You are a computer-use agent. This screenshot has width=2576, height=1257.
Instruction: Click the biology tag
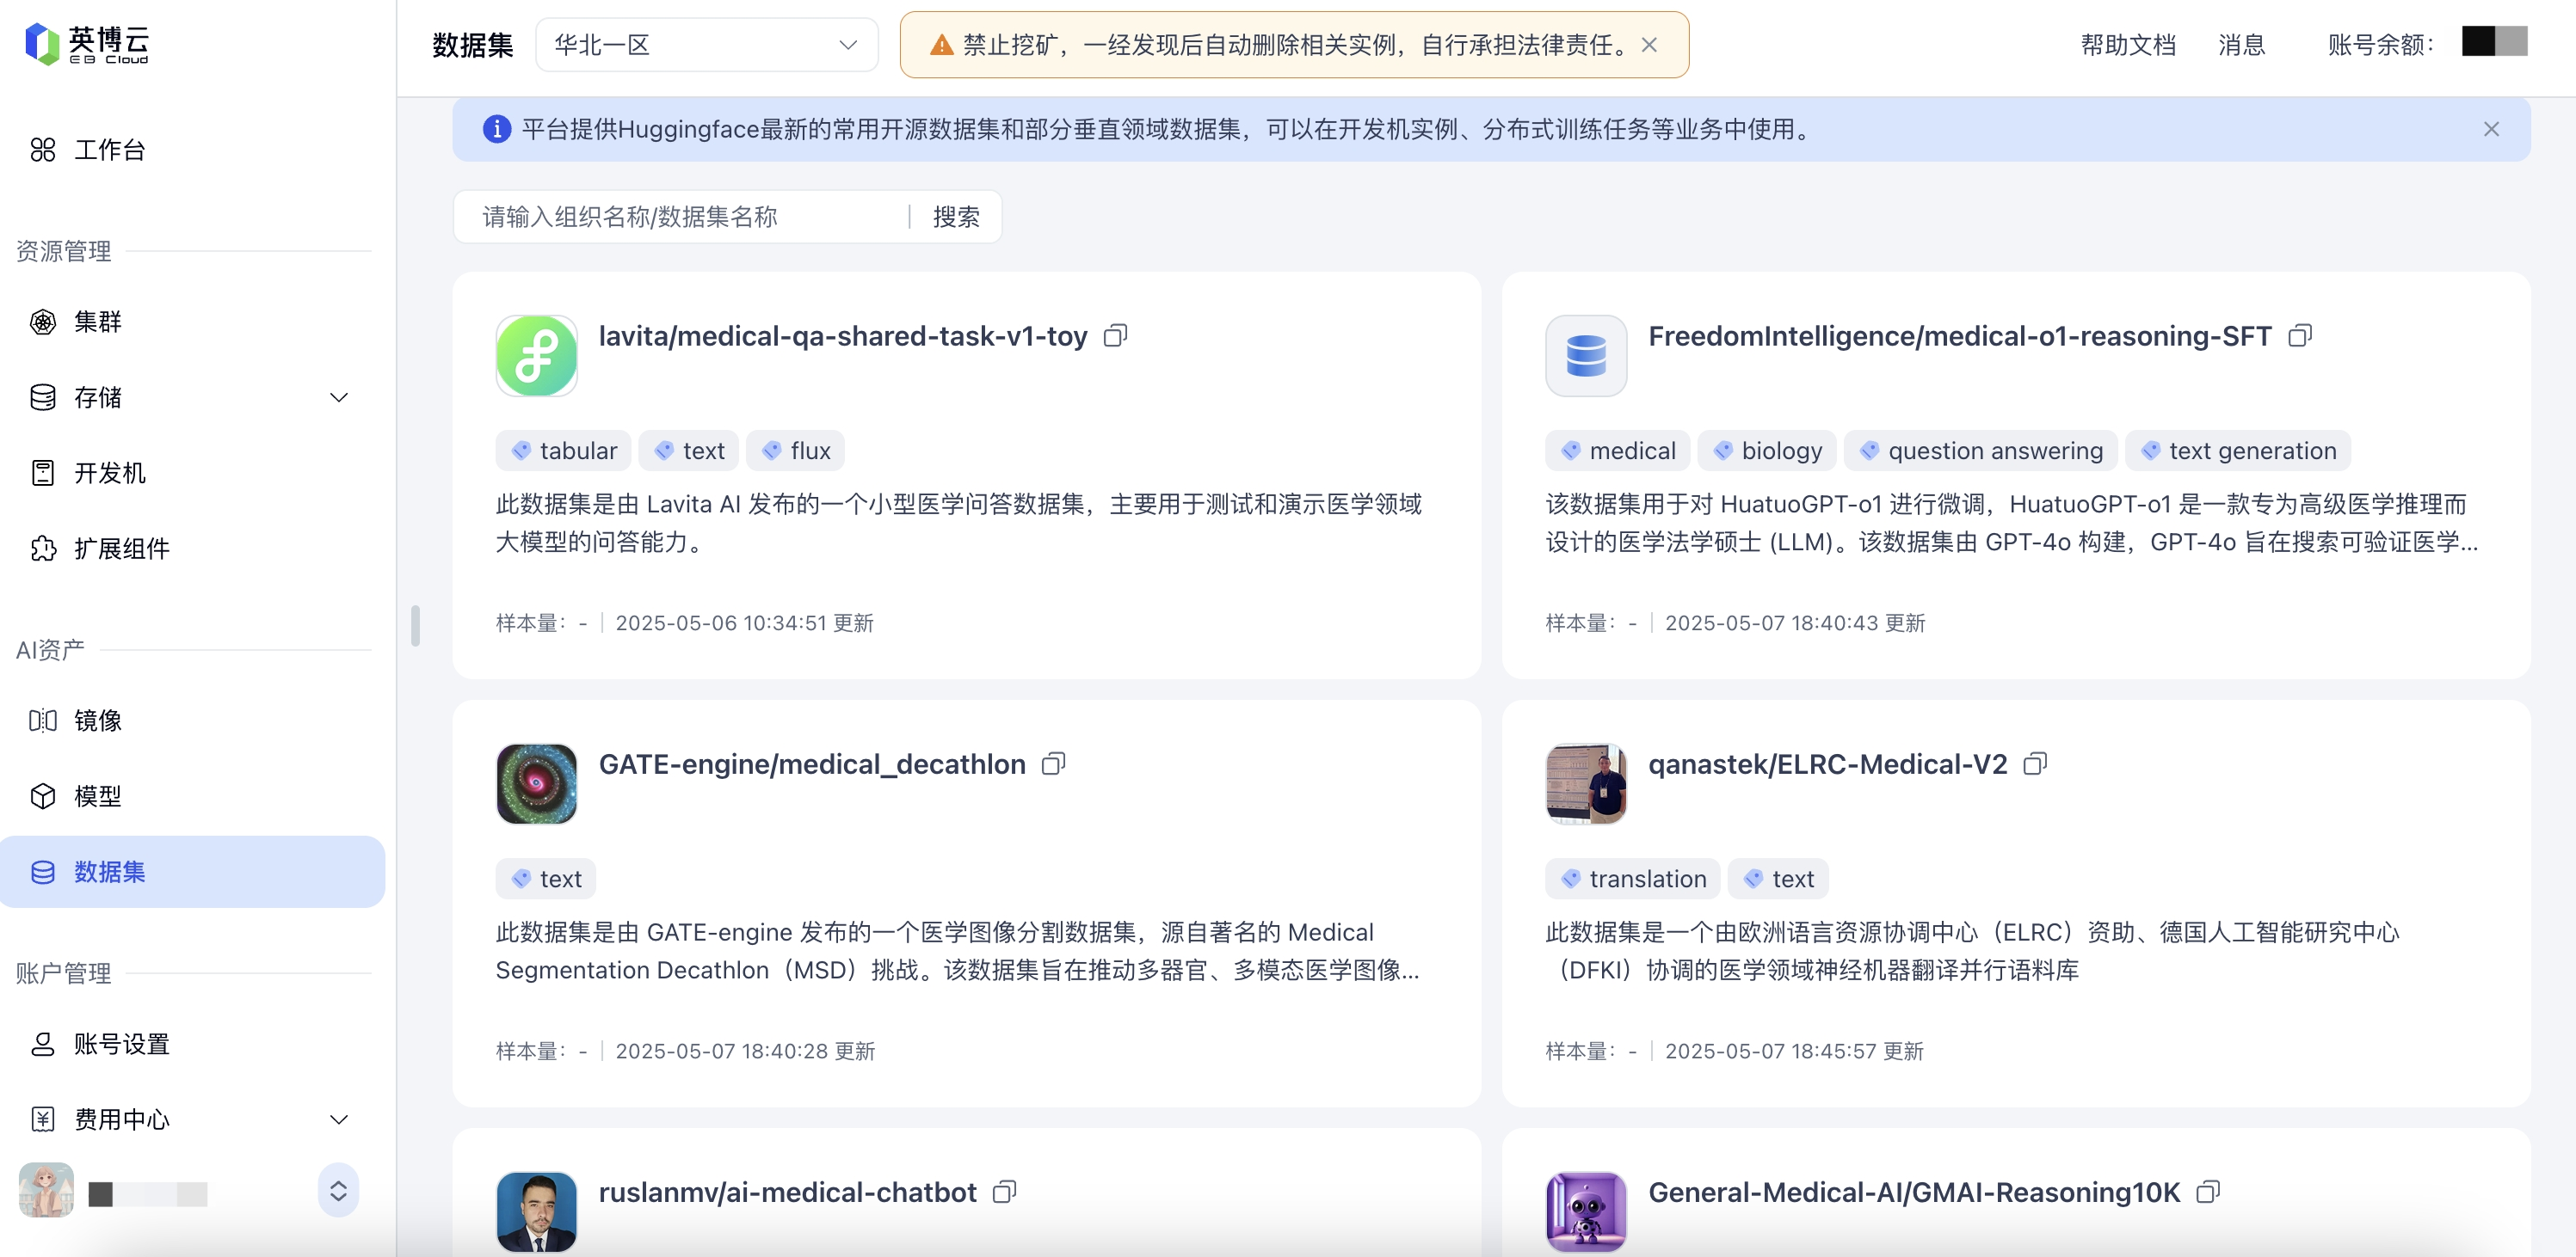(1767, 451)
